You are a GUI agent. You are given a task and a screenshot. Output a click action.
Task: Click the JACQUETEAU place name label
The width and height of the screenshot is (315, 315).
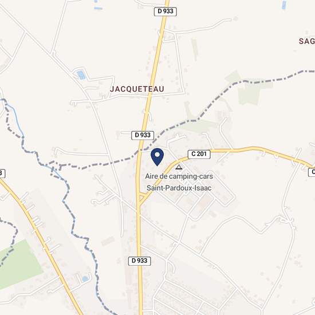pos(137,89)
